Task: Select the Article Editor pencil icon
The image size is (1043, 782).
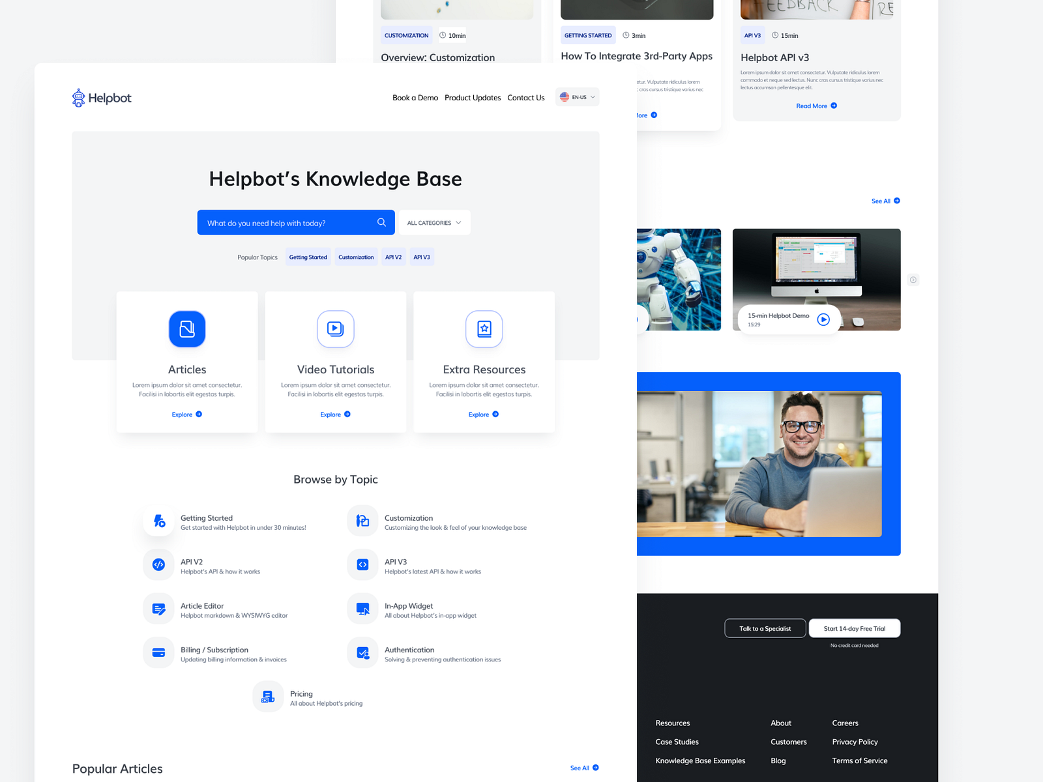Action: coord(158,609)
